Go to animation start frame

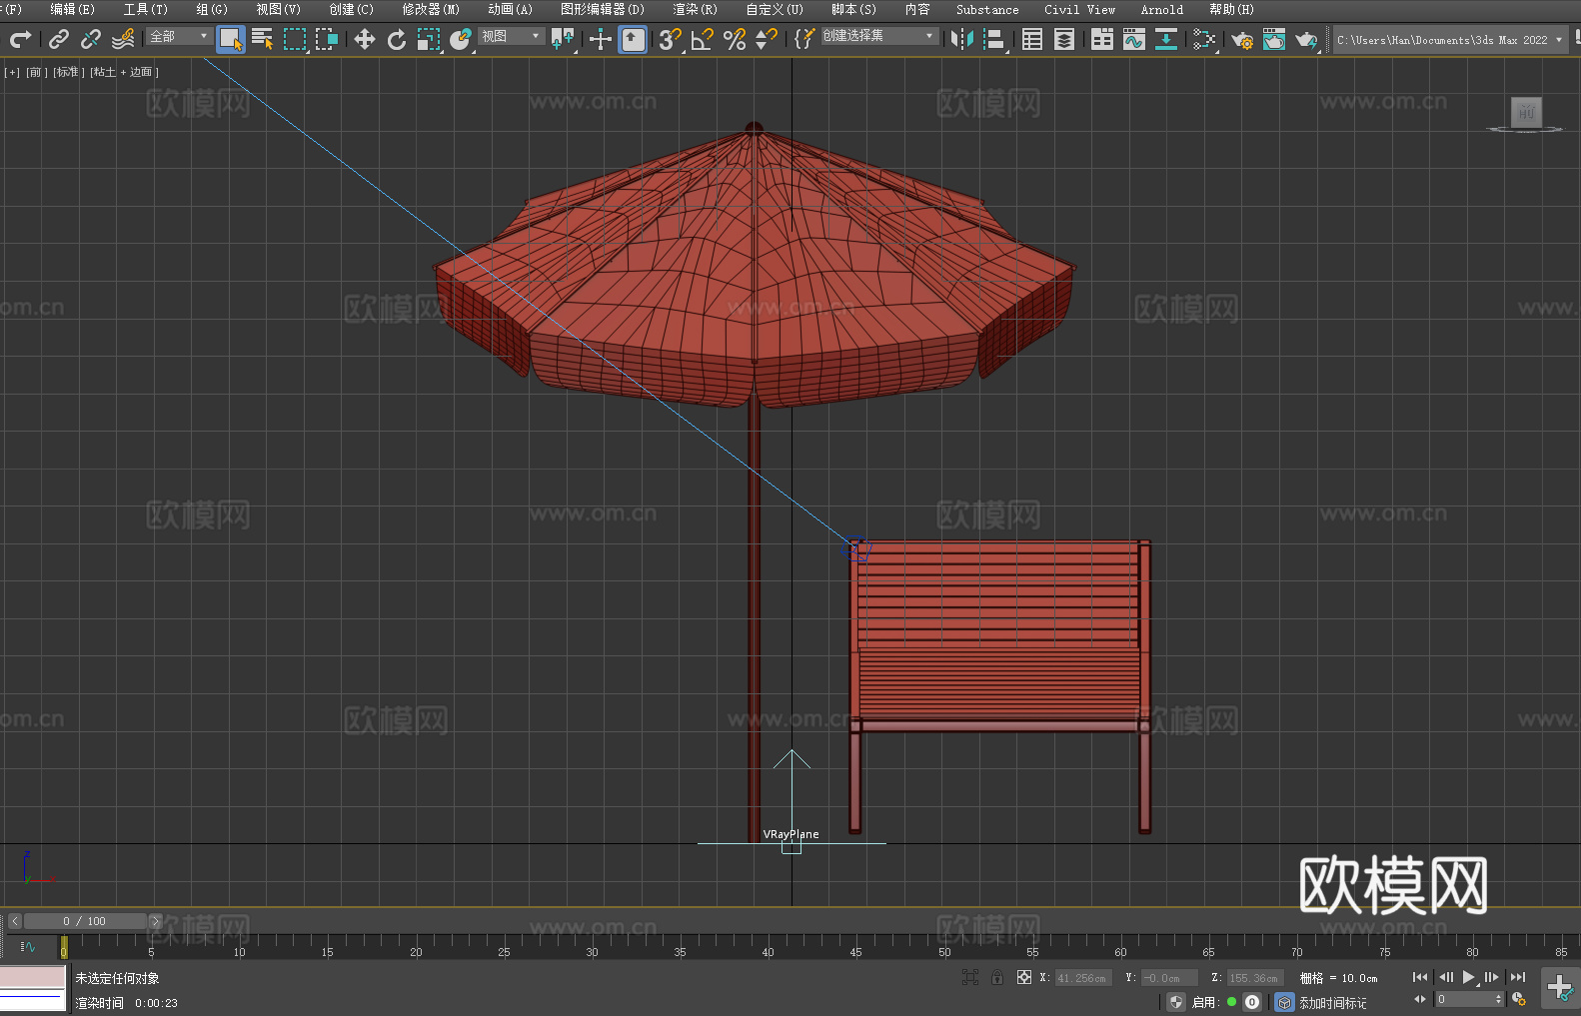(1420, 977)
